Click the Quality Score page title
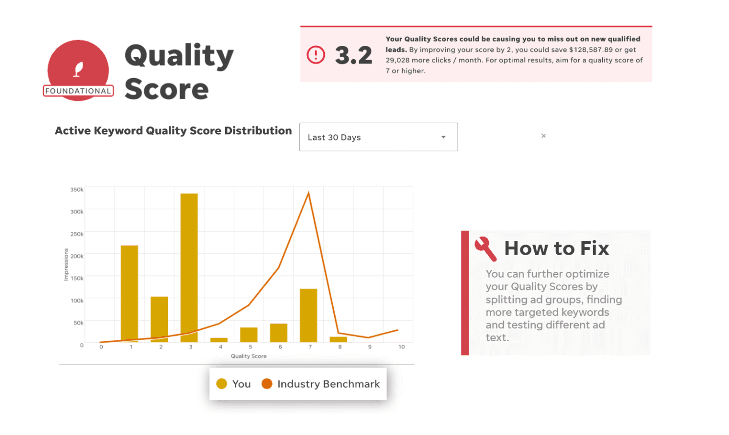729x435 pixels. pyautogui.click(x=179, y=71)
